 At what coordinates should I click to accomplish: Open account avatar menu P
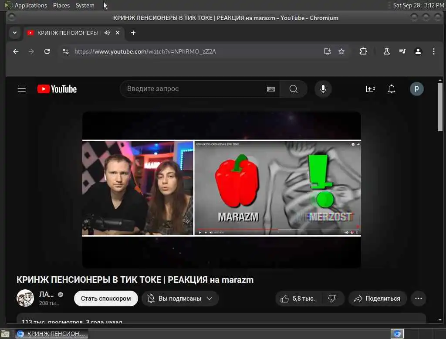coord(416,89)
